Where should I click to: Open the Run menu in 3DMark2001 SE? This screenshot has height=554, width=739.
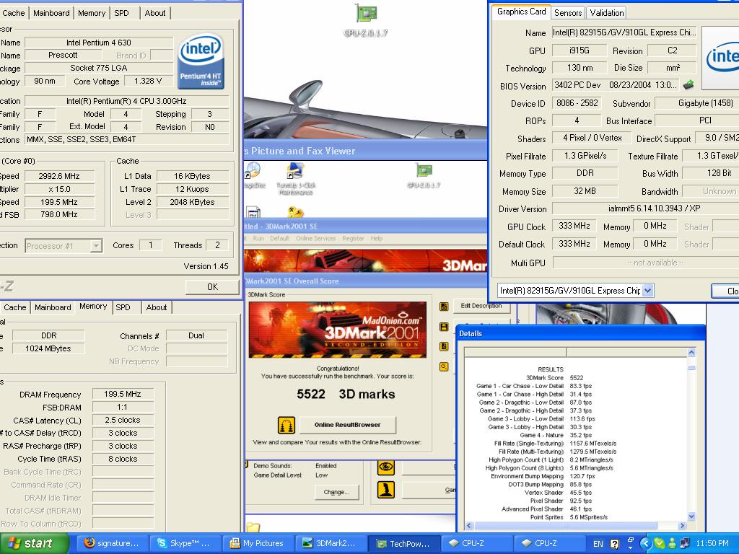(x=258, y=238)
